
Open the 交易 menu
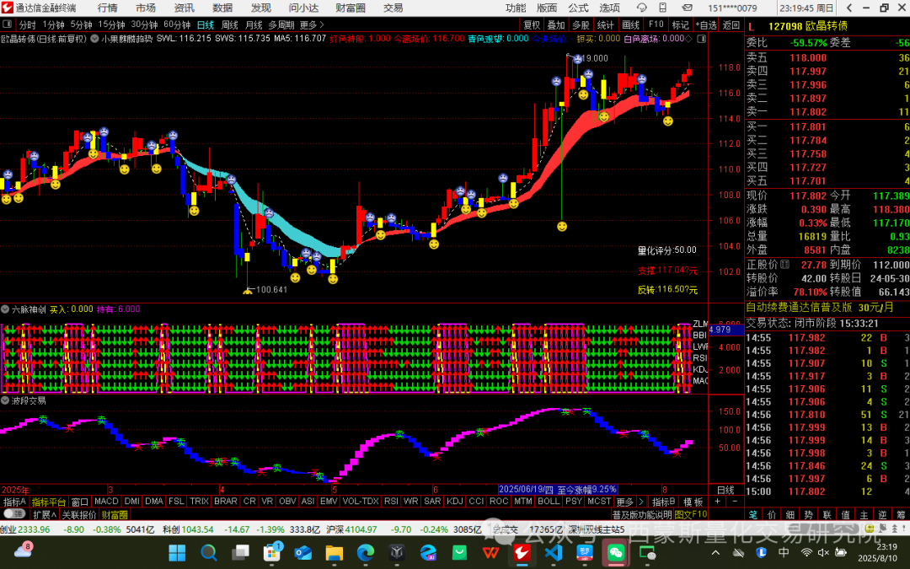(x=393, y=8)
